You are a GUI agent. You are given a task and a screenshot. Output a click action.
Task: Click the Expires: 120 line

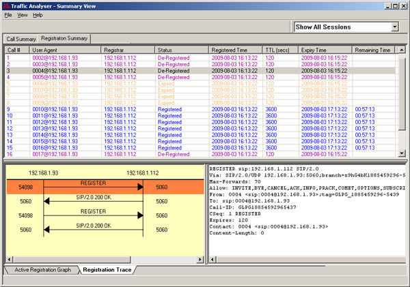[228, 220]
